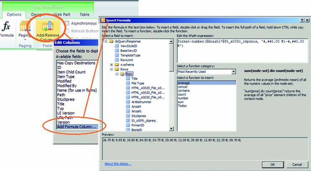The height and width of the screenshot is (171, 311).
Task: Click into the XPath expression text box
Action: (242, 51)
